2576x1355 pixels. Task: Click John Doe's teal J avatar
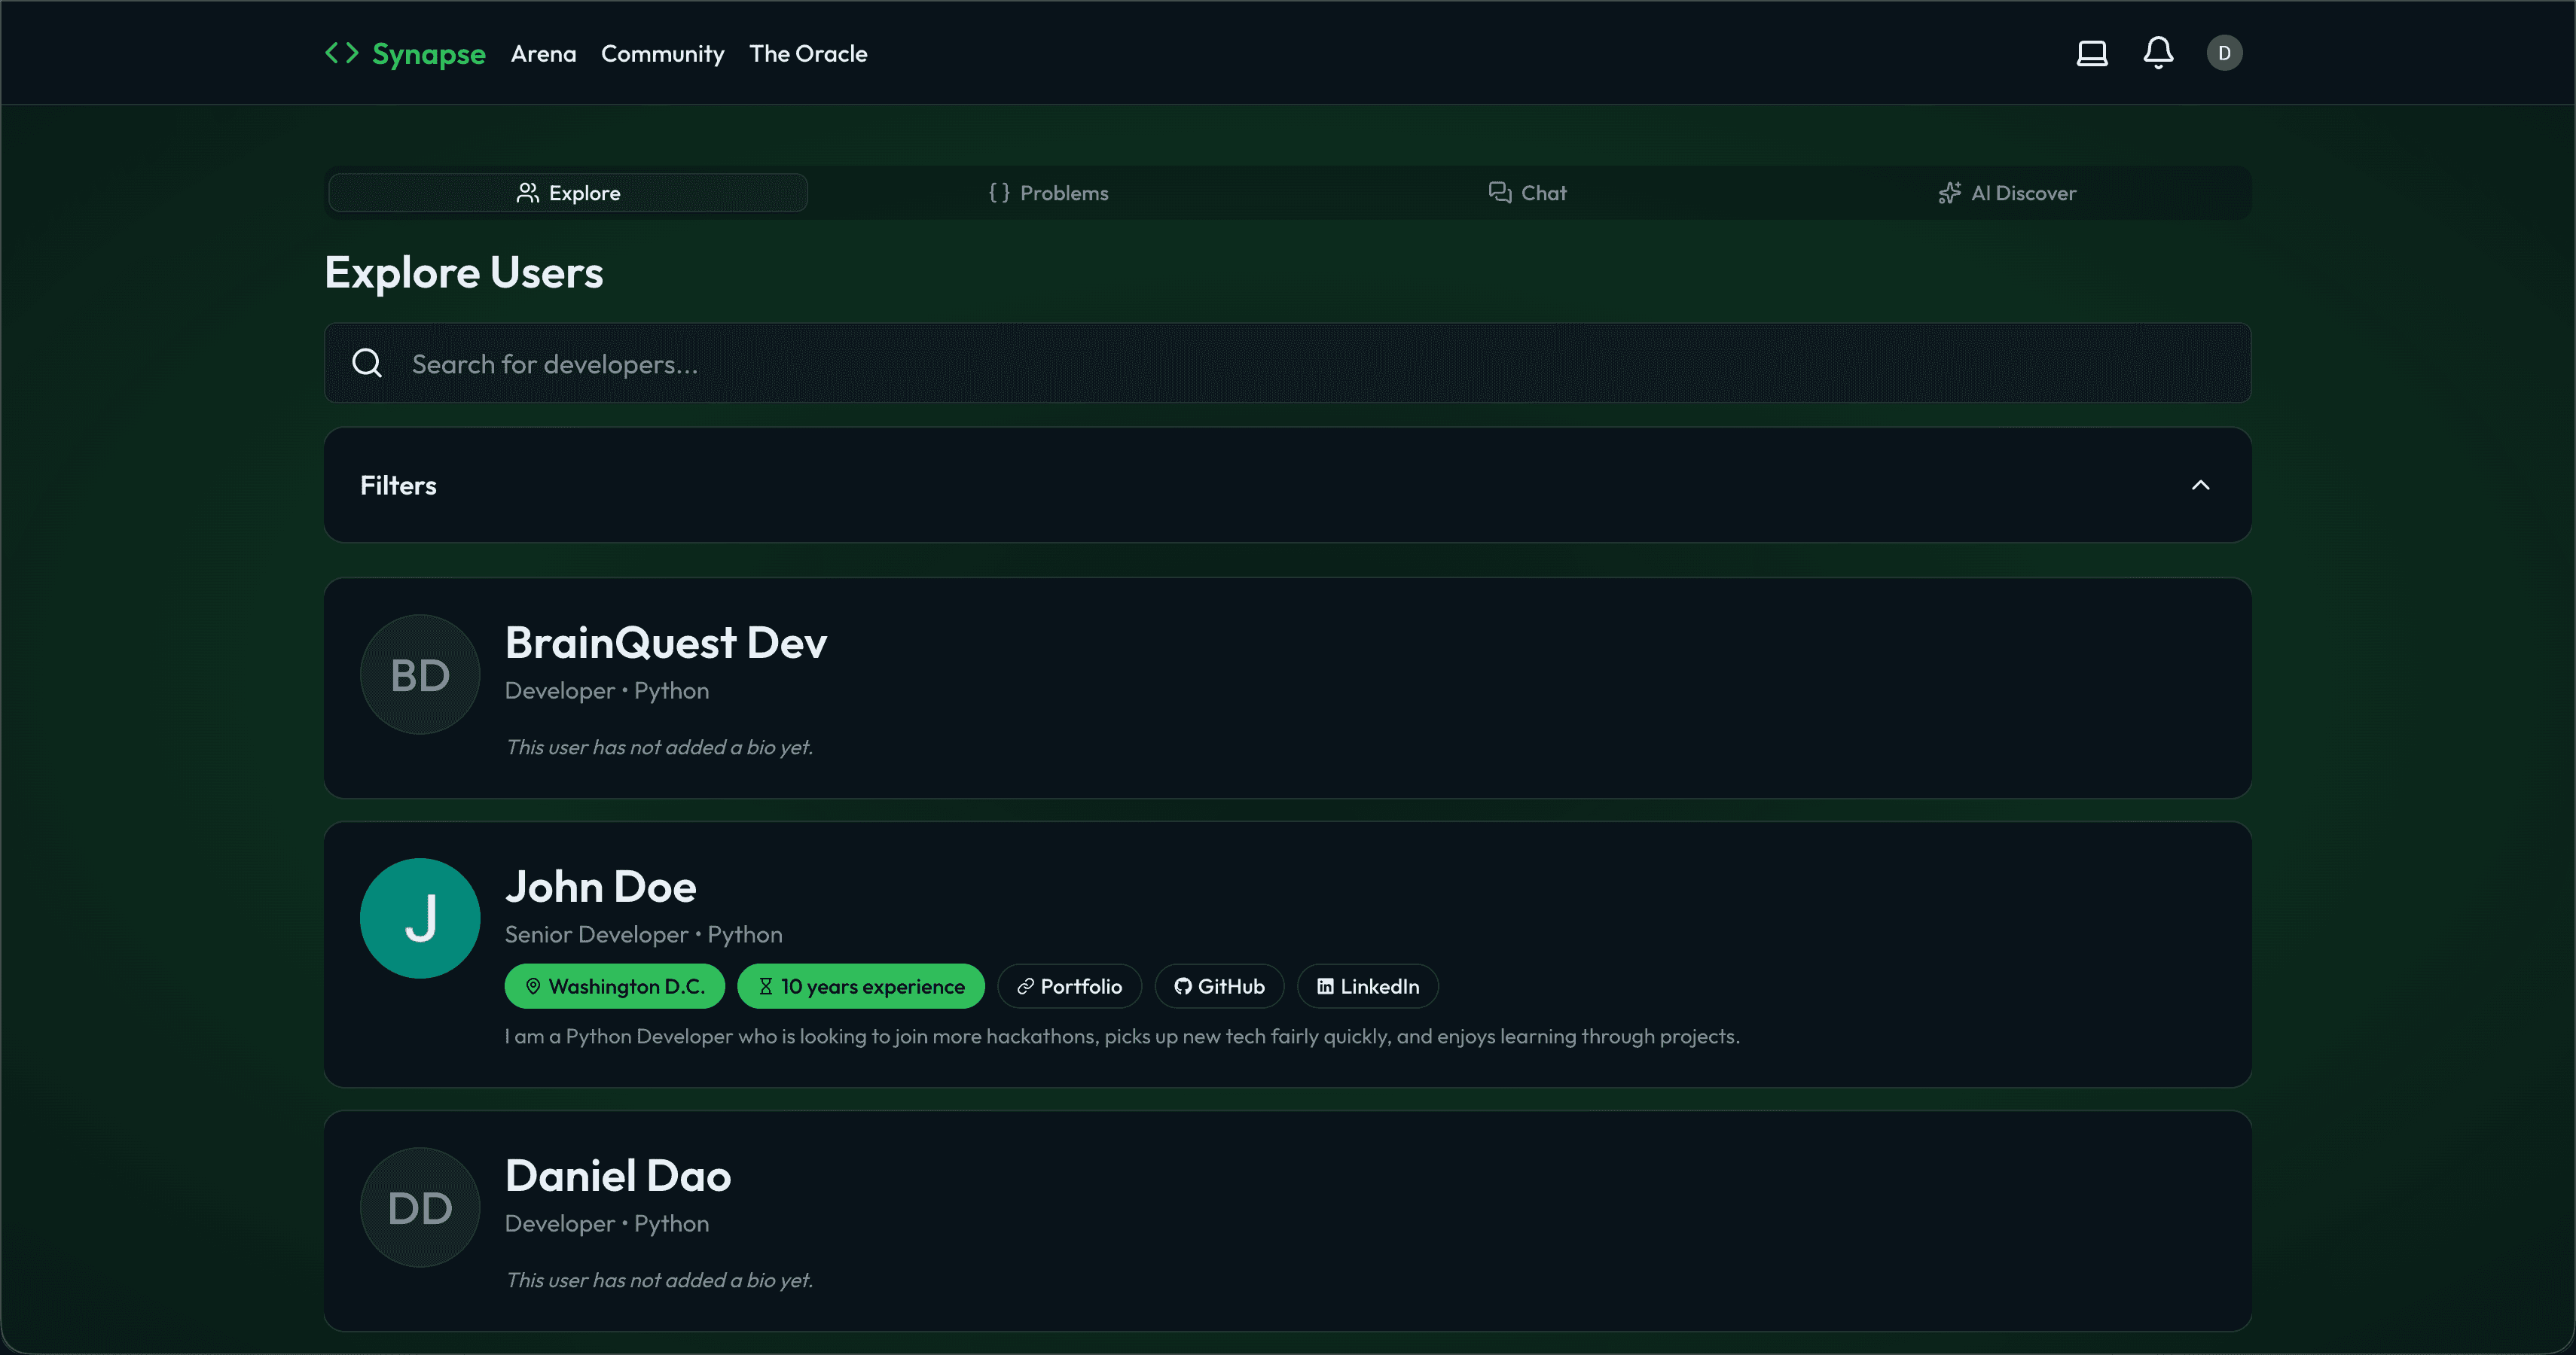(x=420, y=918)
